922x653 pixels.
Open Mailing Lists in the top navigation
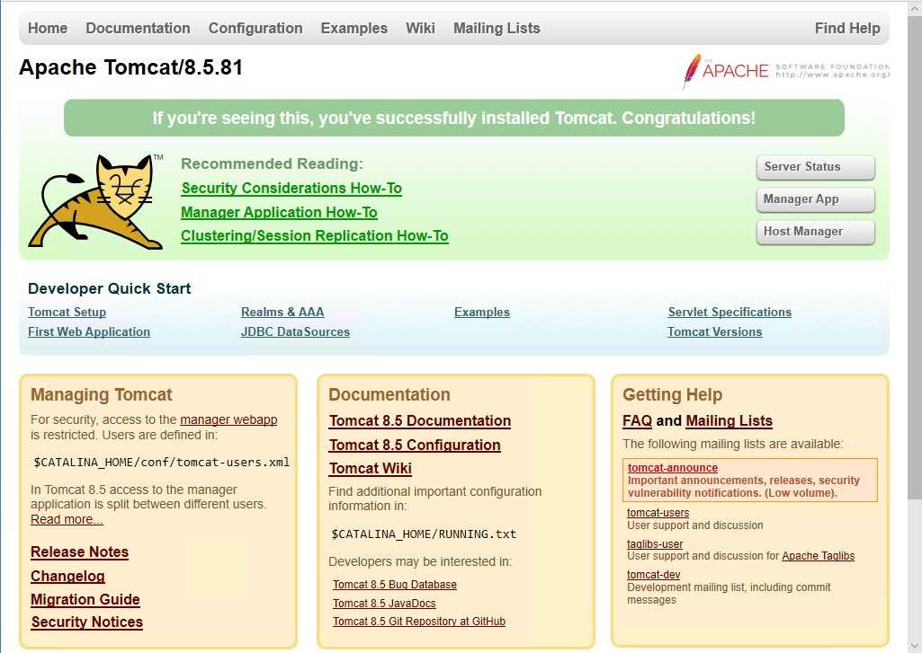[497, 28]
